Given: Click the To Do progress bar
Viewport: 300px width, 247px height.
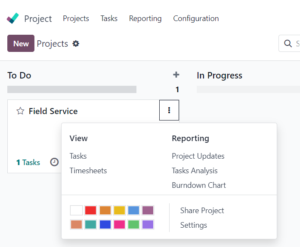Looking at the screenshot, I should click(x=72, y=89).
